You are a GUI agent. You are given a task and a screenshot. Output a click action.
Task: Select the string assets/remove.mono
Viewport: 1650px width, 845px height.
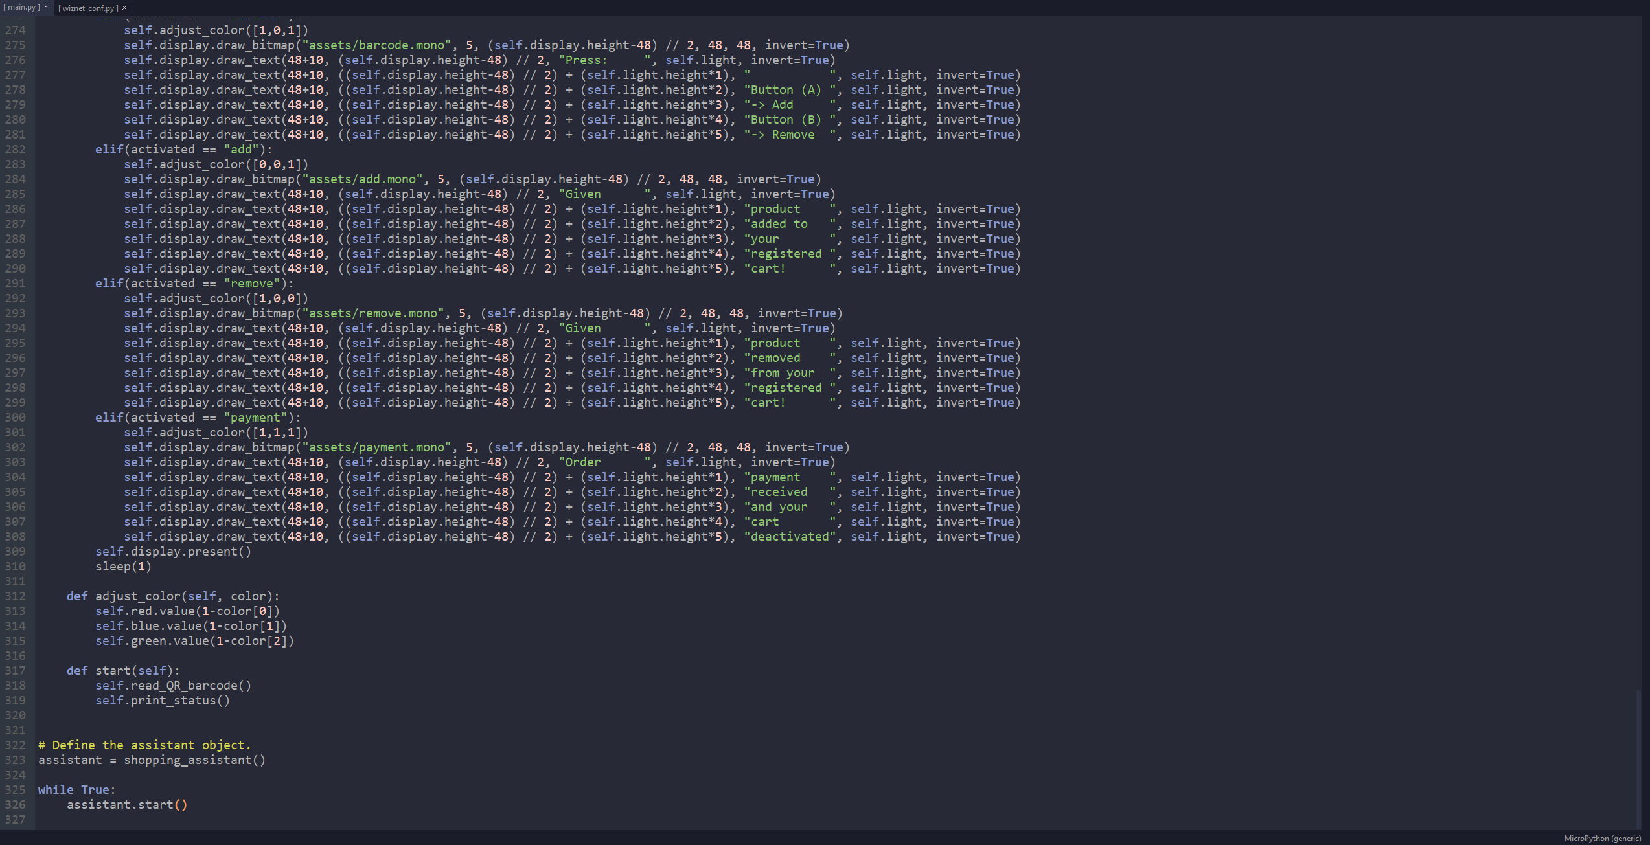pos(371,313)
